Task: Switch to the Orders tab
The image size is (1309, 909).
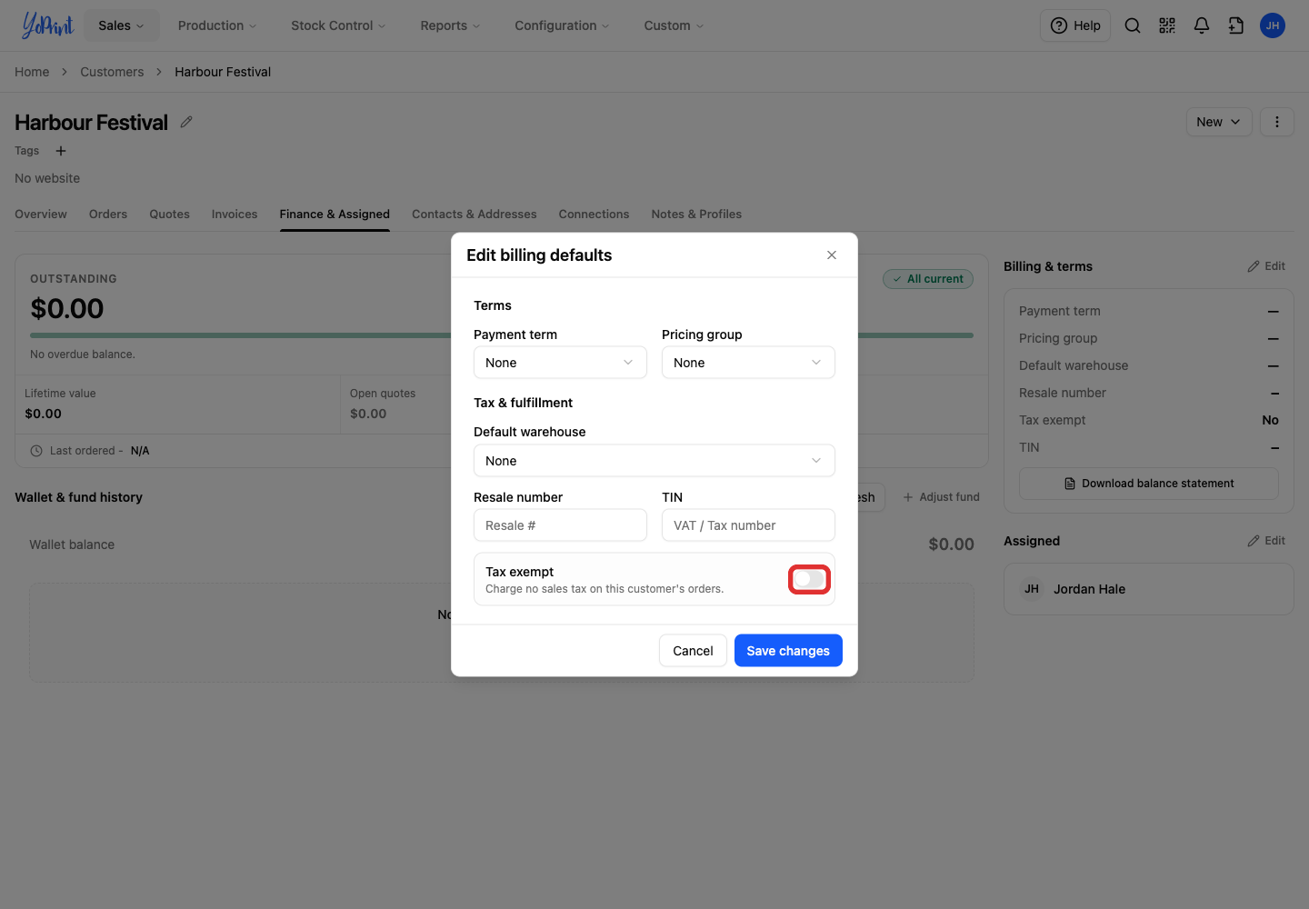Action: pyautogui.click(x=108, y=215)
